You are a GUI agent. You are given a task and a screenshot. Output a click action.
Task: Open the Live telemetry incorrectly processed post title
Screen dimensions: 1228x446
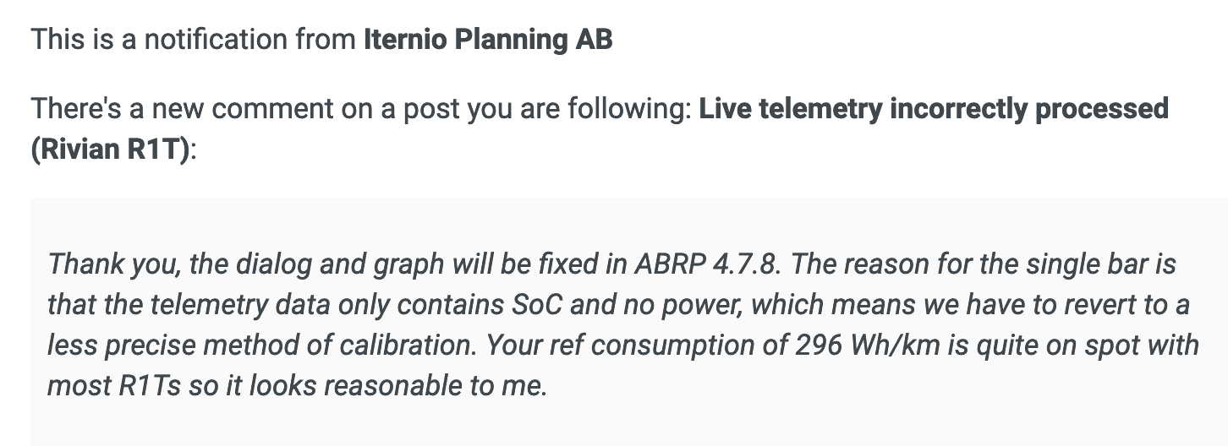coord(934,109)
